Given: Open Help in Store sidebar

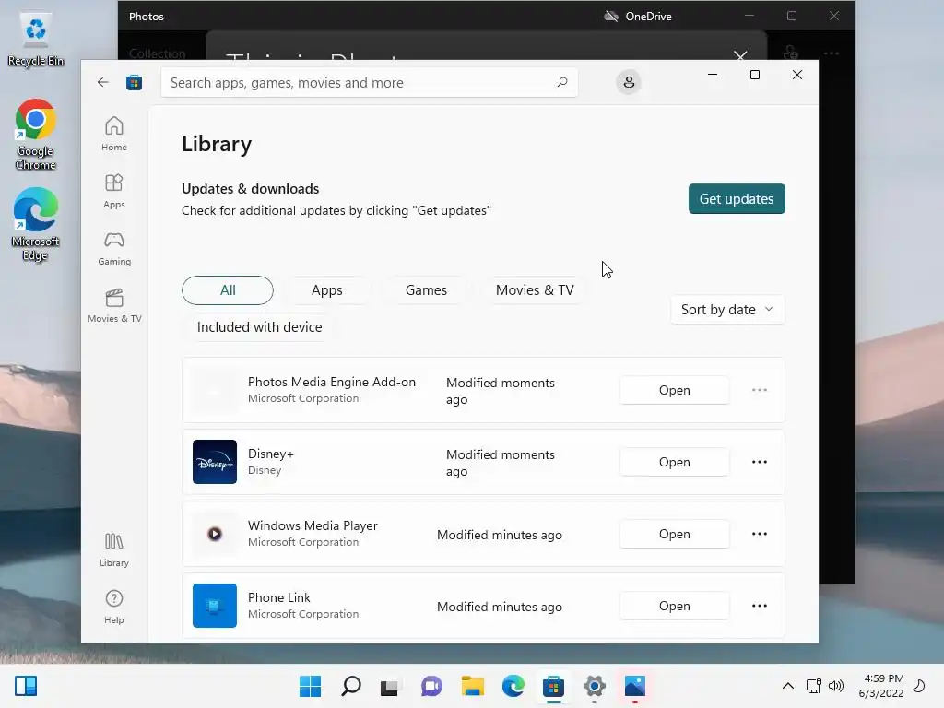Looking at the screenshot, I should pyautogui.click(x=113, y=607).
